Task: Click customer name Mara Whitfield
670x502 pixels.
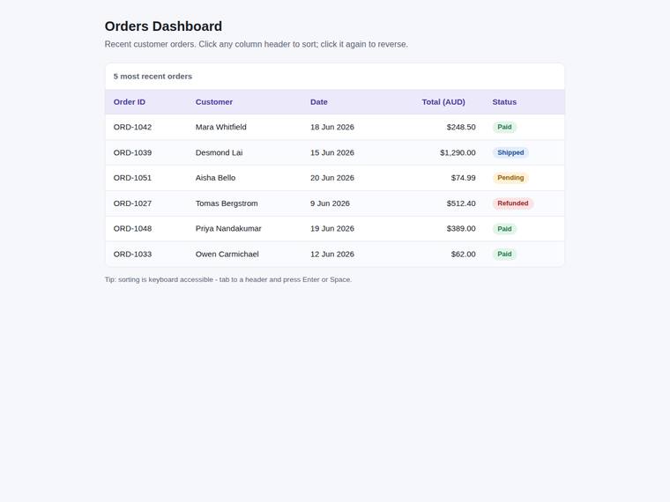Action: (221, 127)
